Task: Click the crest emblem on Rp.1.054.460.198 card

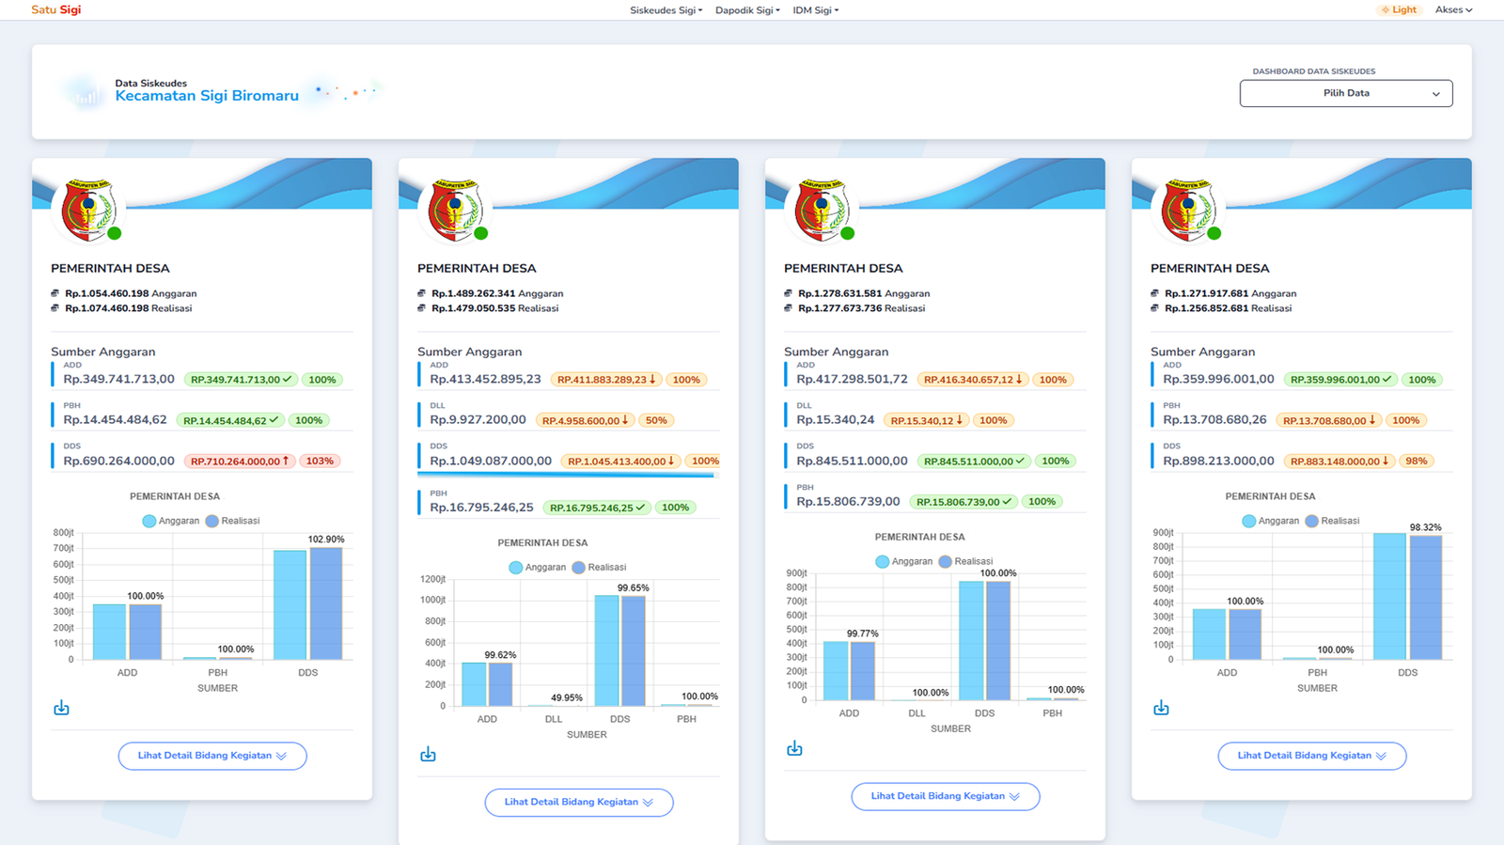Action: point(87,210)
